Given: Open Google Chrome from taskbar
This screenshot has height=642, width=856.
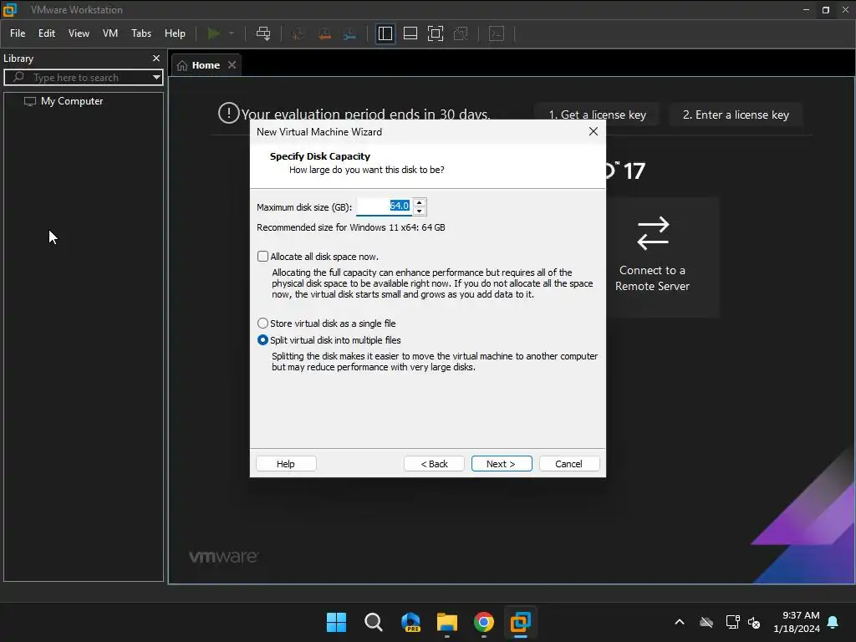Looking at the screenshot, I should click(x=484, y=622).
